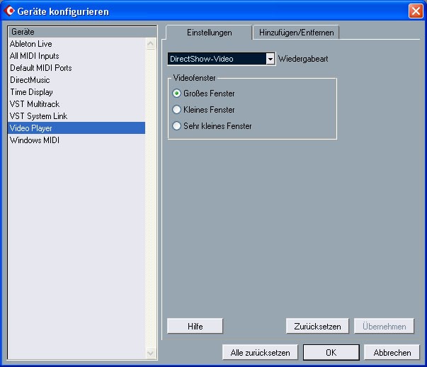Select All MIDI Inputs in the list
This screenshot has height=367, width=427.
[76, 56]
